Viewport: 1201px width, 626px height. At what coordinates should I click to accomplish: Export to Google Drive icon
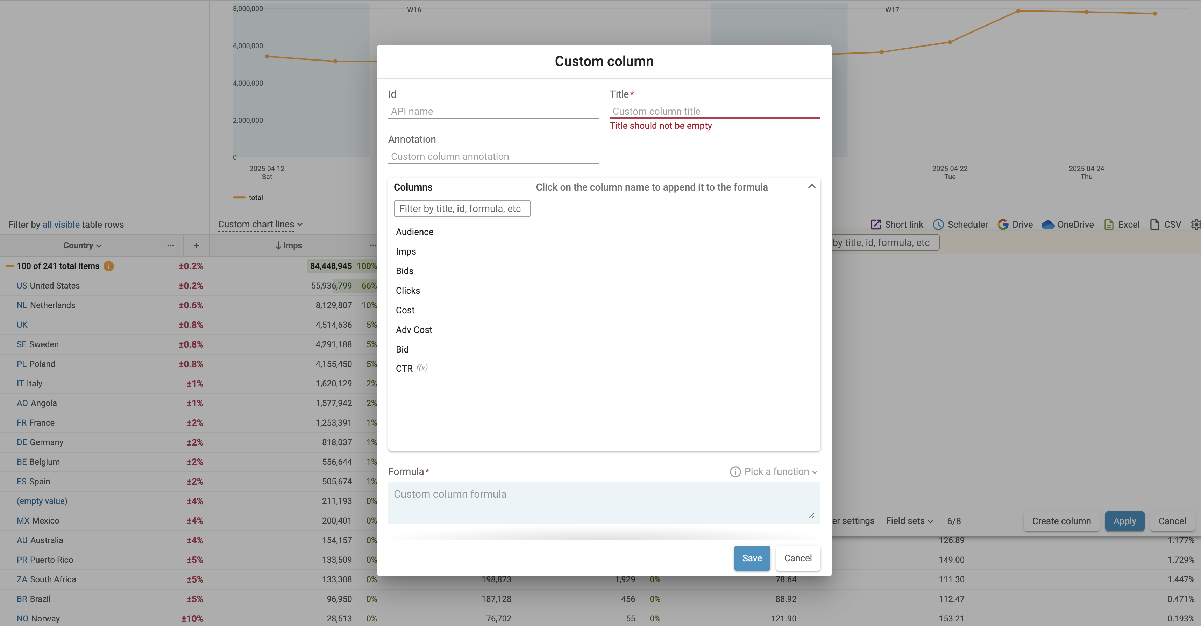point(1003,224)
